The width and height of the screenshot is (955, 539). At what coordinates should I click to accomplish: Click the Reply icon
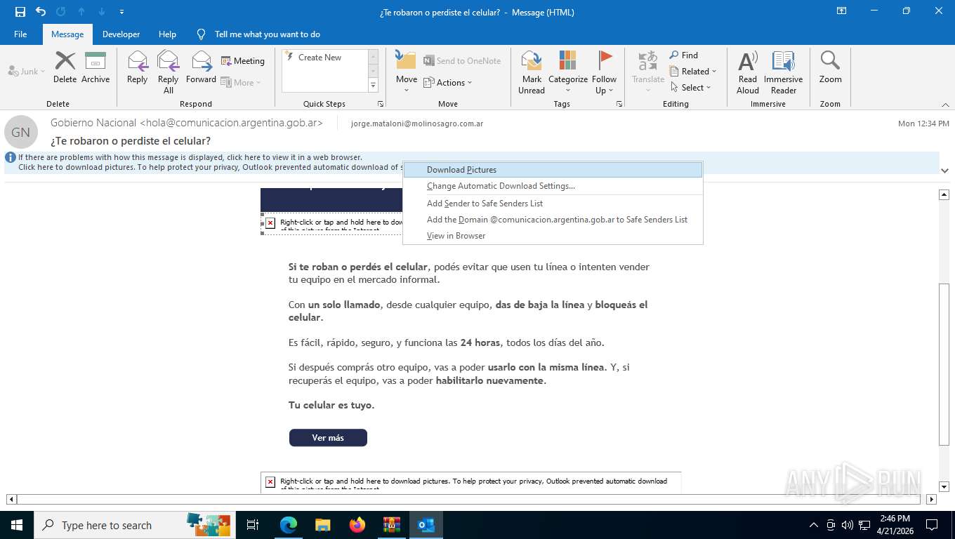137,67
